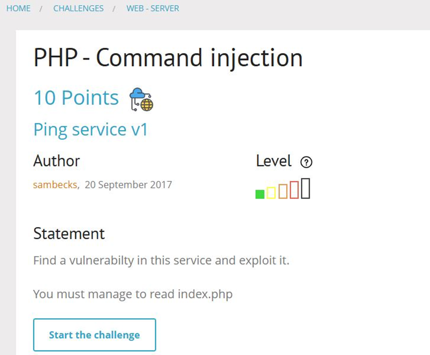Open CHALLENGES from the breadcrumb trail
This screenshot has width=430, height=355.
(x=79, y=8)
